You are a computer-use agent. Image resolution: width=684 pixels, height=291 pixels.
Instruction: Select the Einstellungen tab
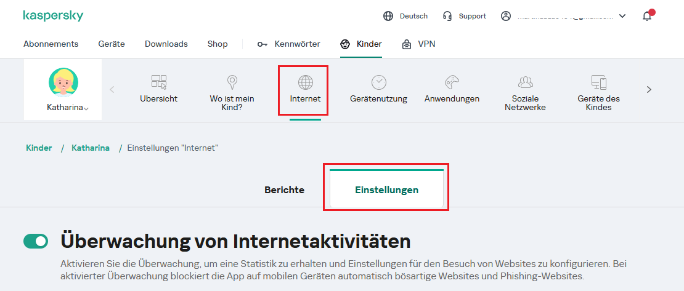(386, 190)
